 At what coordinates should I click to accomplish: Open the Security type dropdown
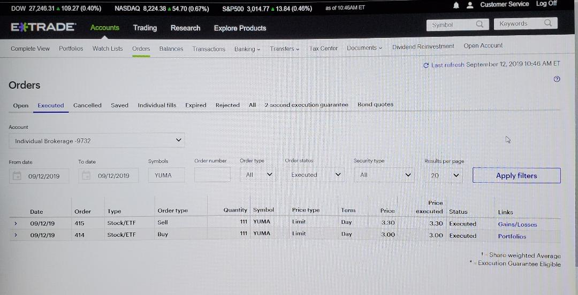pos(384,175)
